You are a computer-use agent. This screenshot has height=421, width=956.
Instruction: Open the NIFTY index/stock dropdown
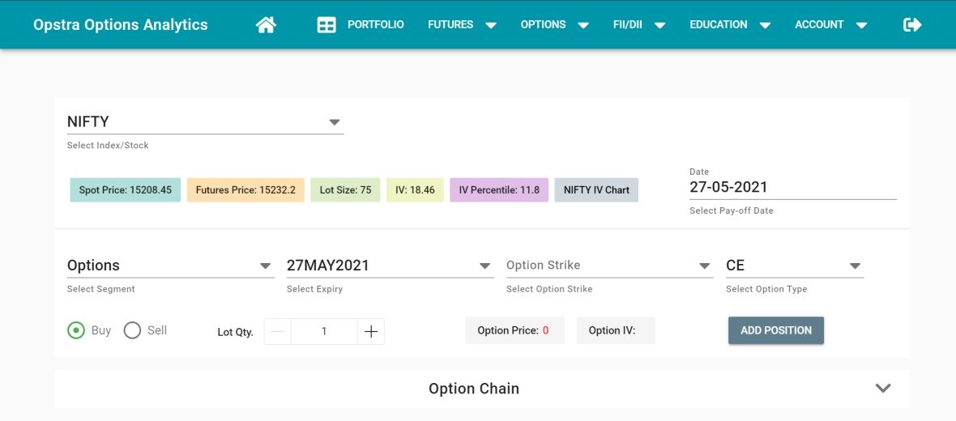click(205, 122)
